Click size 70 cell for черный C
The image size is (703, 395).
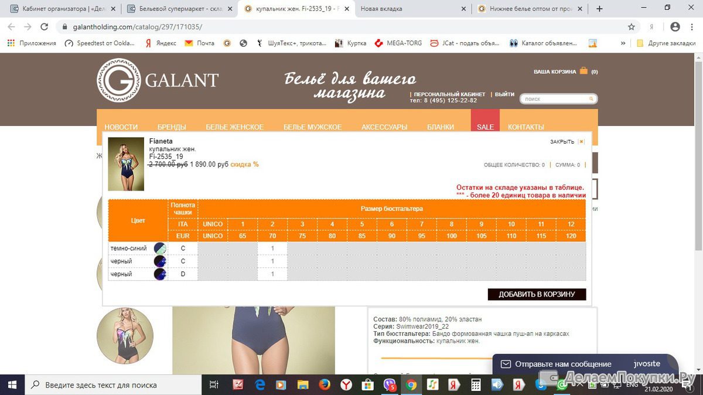(272, 261)
